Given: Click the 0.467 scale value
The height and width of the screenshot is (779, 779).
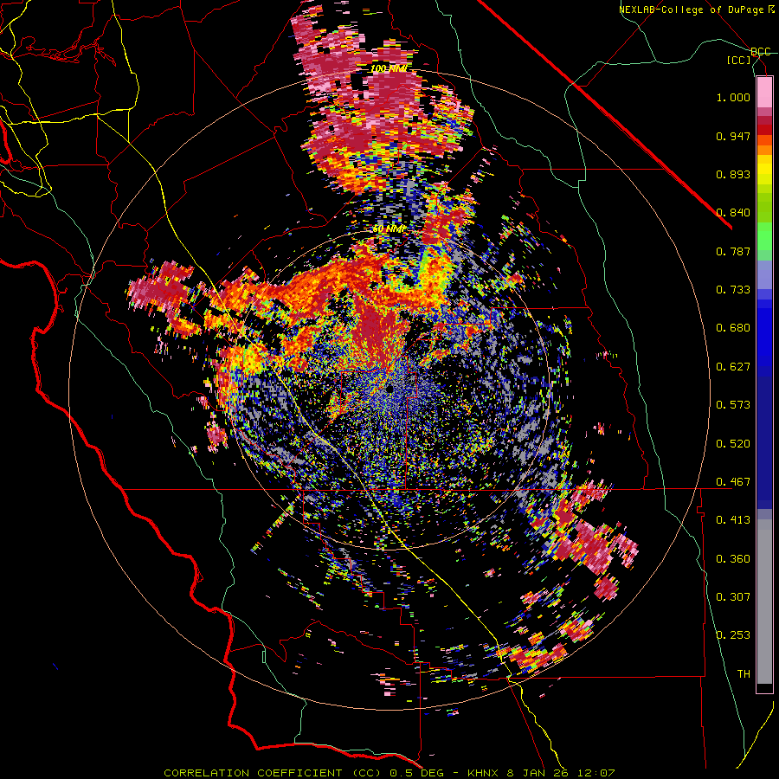Looking at the screenshot, I should point(733,482).
